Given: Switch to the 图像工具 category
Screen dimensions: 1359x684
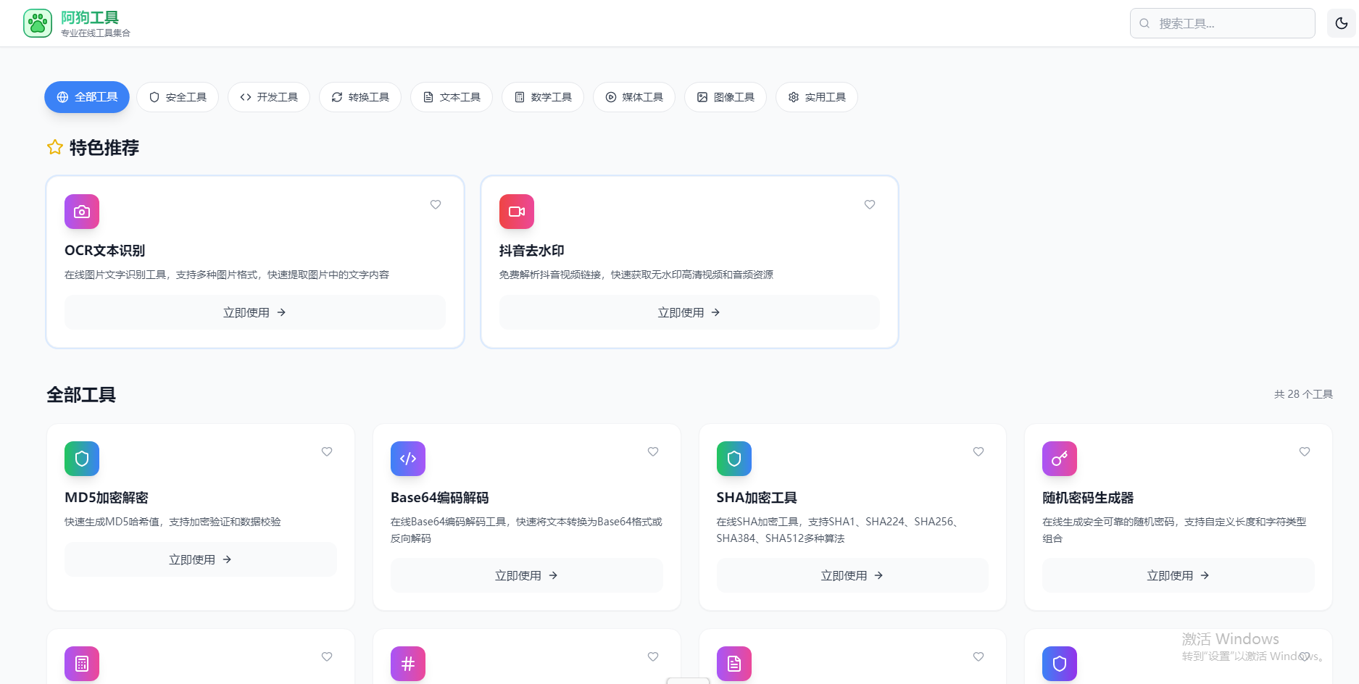Looking at the screenshot, I should click(726, 96).
